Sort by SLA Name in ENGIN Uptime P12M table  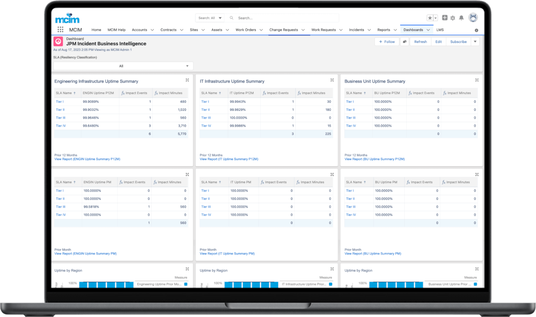pos(66,93)
